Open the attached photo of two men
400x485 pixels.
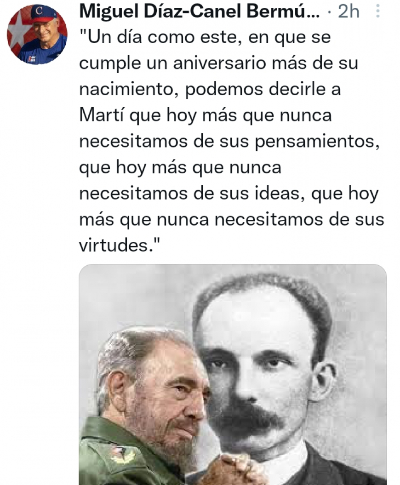pos(233,374)
